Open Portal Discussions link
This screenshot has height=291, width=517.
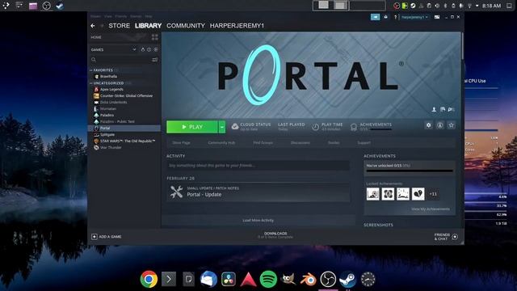pyautogui.click(x=300, y=143)
